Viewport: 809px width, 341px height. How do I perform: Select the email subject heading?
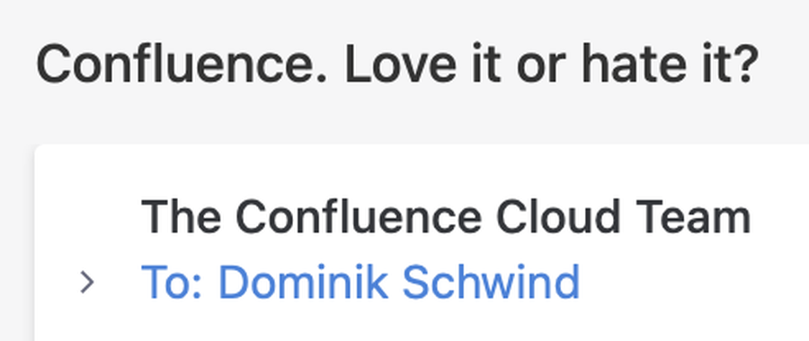point(397,65)
